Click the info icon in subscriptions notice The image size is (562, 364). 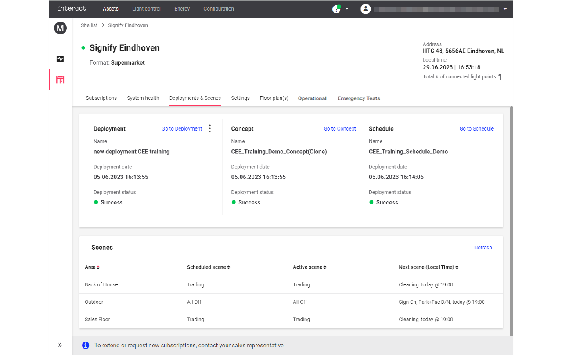(x=86, y=345)
